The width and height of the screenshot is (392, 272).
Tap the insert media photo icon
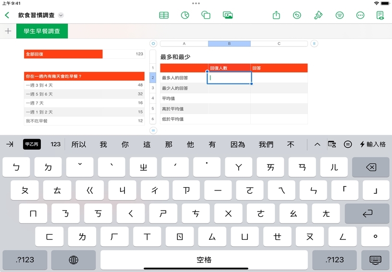coord(228,15)
